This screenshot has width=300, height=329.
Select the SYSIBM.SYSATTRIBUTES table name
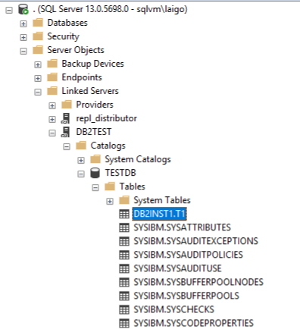[183, 227]
